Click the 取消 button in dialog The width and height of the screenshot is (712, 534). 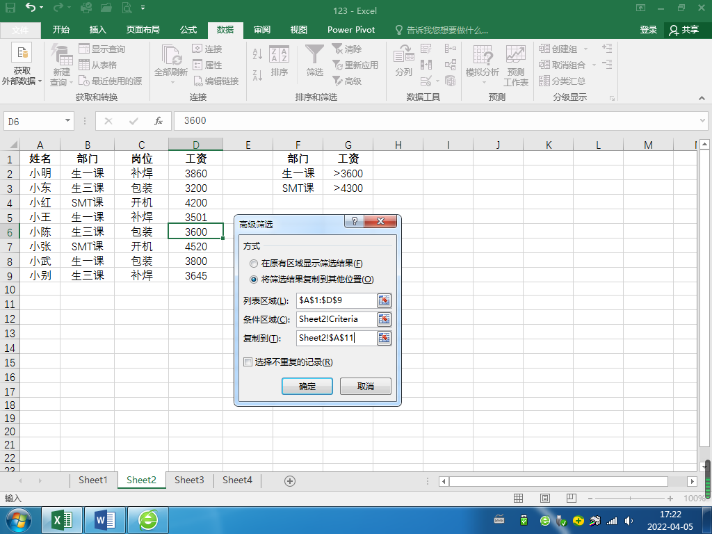366,387
